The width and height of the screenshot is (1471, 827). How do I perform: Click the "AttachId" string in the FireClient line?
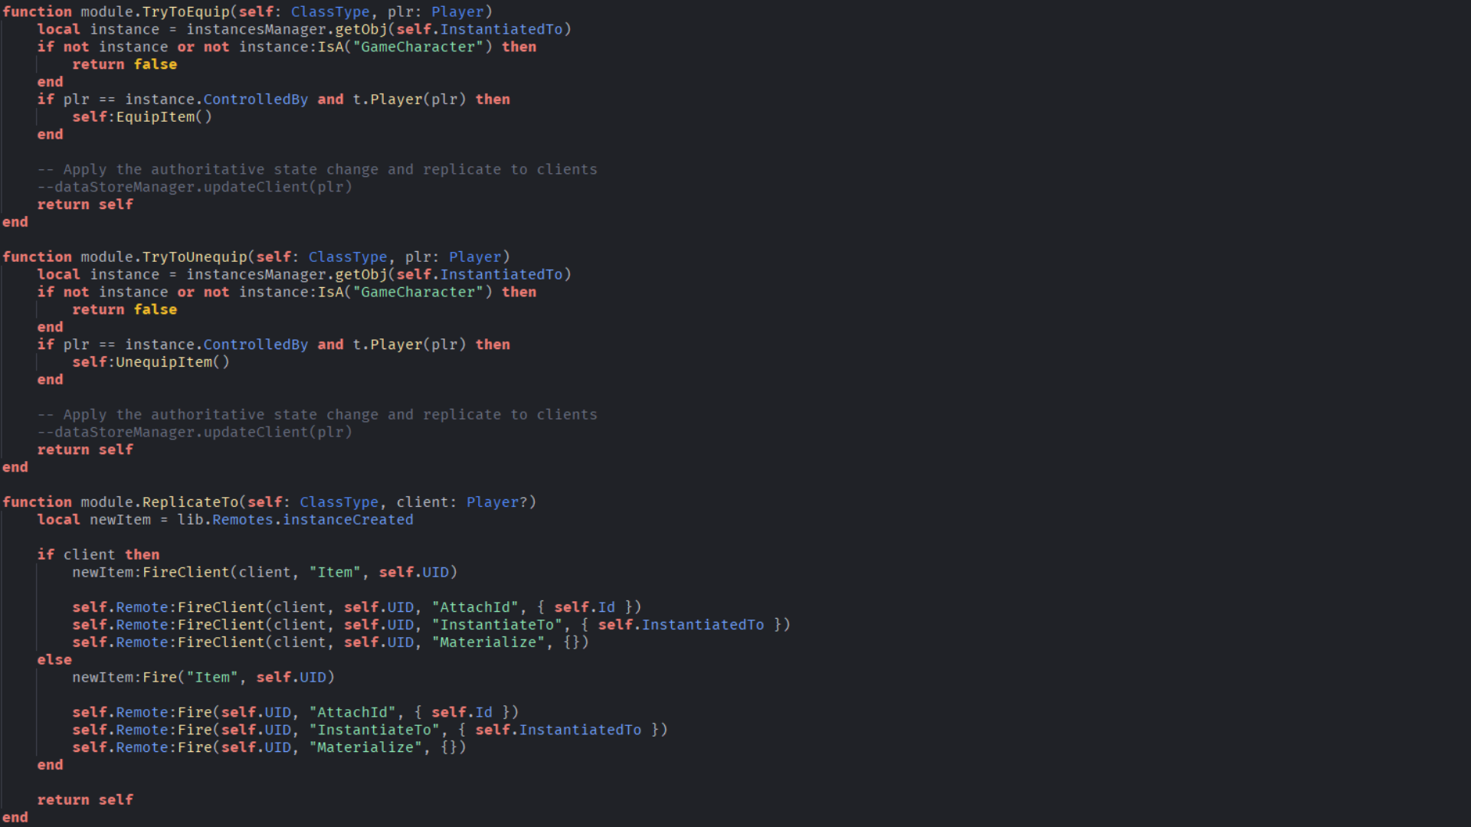(475, 607)
